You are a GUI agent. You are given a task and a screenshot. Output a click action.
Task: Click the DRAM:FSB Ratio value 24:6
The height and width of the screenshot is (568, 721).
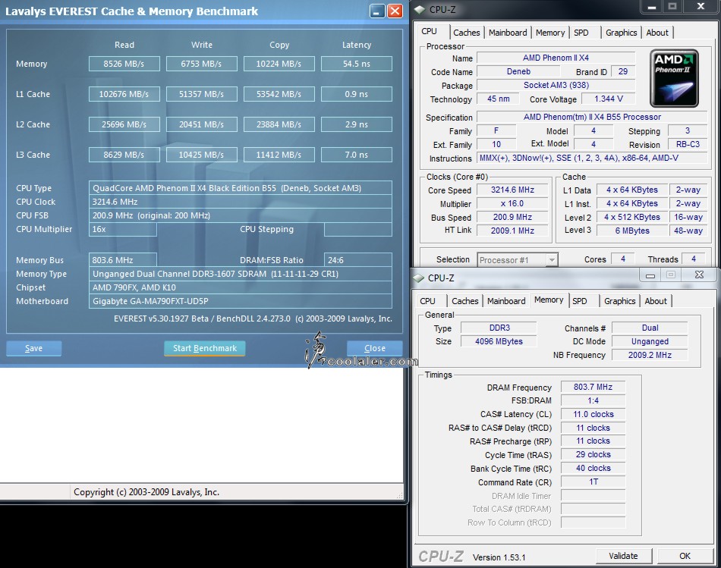[x=358, y=260]
